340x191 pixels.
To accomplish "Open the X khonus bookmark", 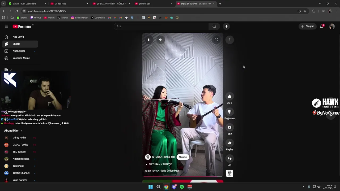I will click(x=63, y=18).
